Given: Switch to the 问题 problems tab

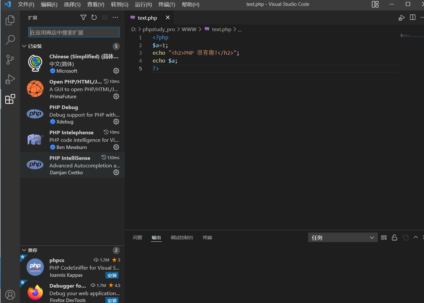Looking at the screenshot, I should pos(138,237).
